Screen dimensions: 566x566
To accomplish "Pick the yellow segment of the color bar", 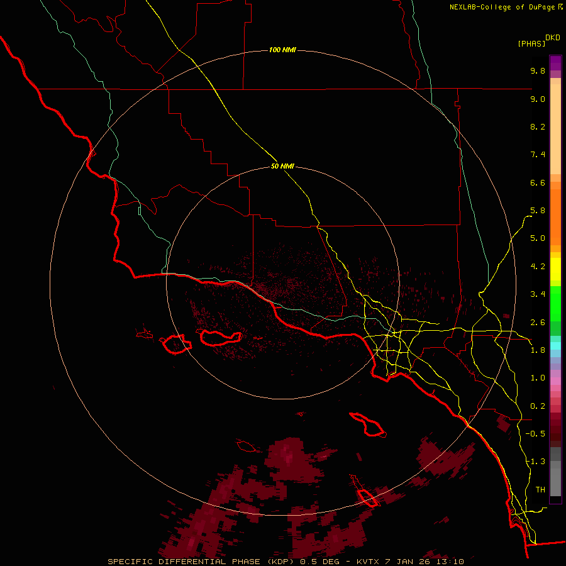I will (x=555, y=269).
